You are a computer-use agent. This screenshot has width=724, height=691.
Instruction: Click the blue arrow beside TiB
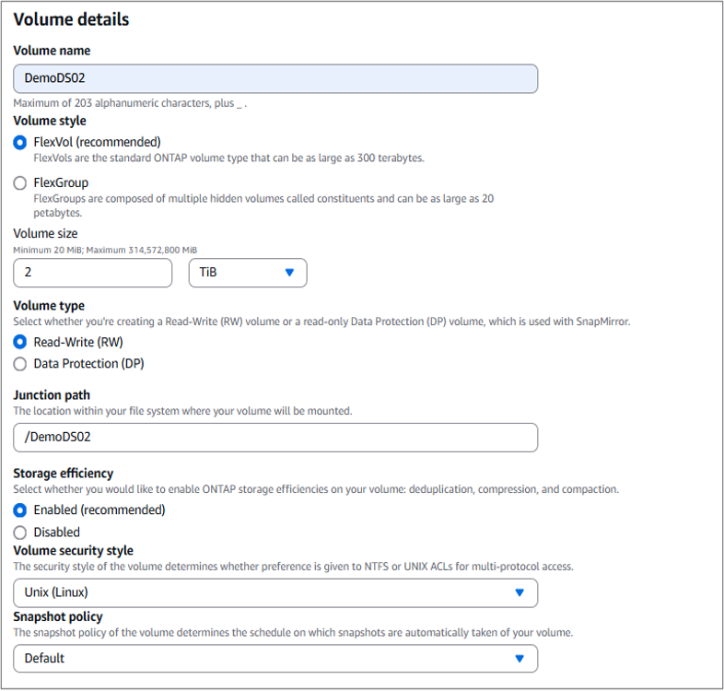tap(289, 273)
